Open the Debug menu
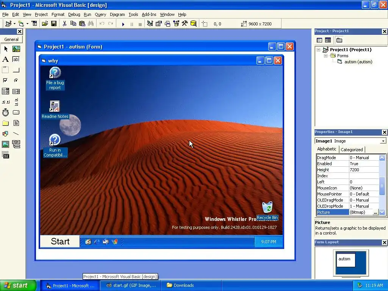This screenshot has height=291, width=388. point(74,14)
